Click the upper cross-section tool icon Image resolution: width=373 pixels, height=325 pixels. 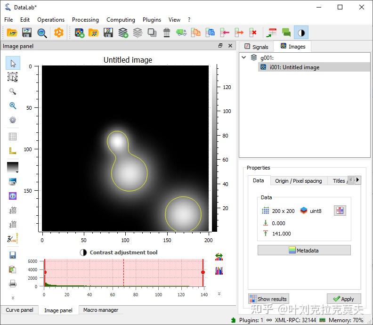click(13, 210)
